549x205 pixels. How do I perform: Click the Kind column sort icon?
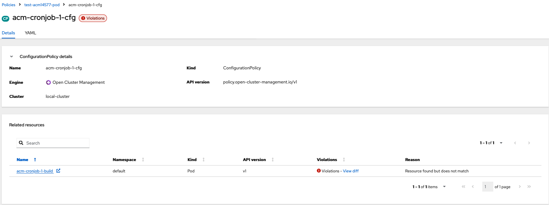[x=204, y=160]
